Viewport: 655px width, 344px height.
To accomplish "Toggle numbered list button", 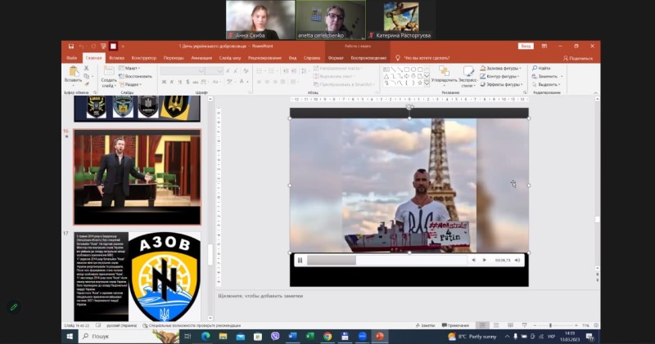I will pyautogui.click(x=272, y=71).
